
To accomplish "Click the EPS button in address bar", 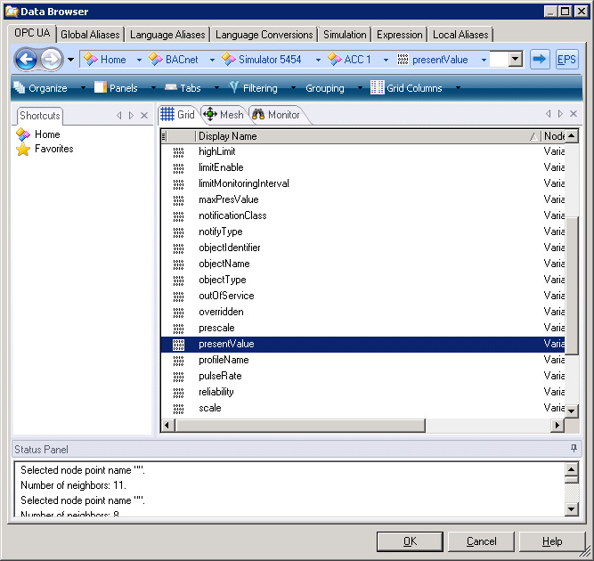I will click(x=566, y=60).
